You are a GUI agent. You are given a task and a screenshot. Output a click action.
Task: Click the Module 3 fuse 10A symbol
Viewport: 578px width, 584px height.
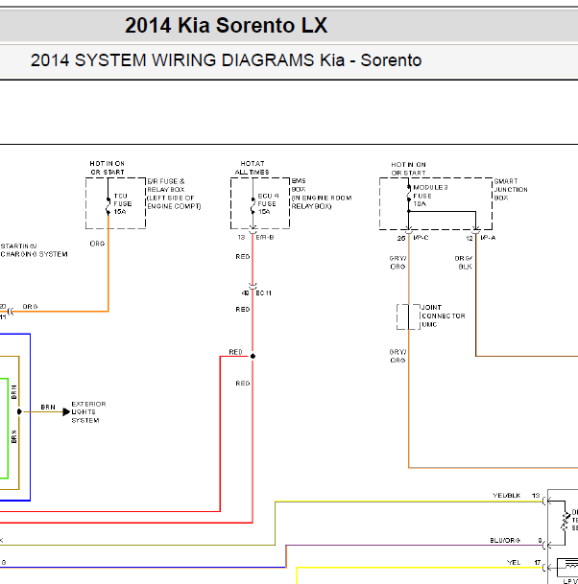410,196
